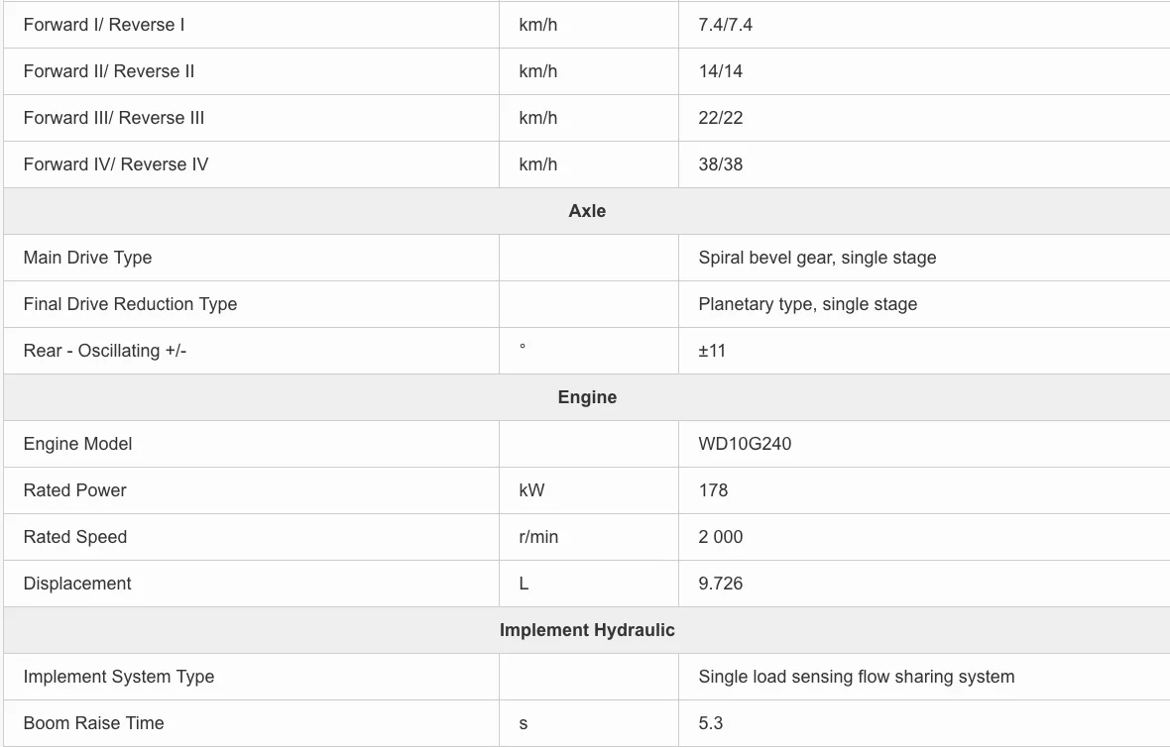Select the r/min unit cell
The height and width of the screenshot is (747, 1170).
click(538, 537)
